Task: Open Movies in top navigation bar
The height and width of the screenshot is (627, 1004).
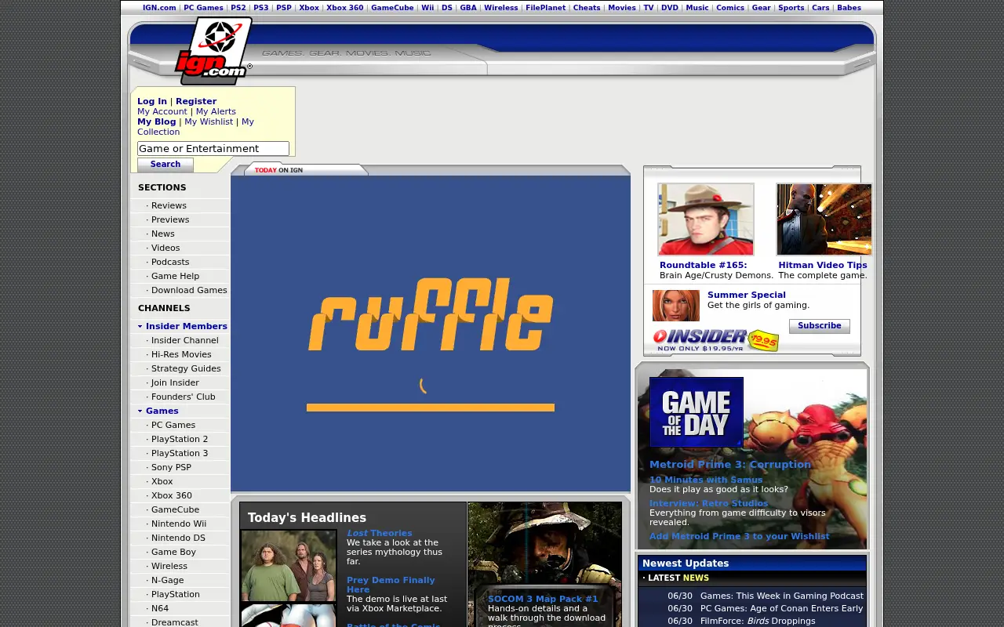Action: (621, 8)
